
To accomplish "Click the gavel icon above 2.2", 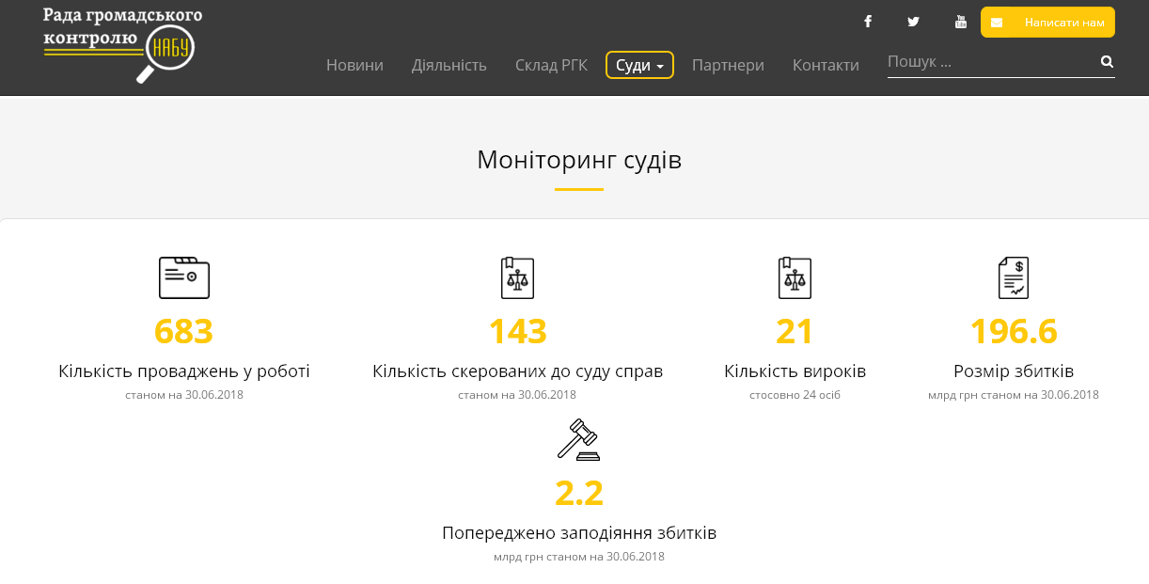I will [x=578, y=439].
